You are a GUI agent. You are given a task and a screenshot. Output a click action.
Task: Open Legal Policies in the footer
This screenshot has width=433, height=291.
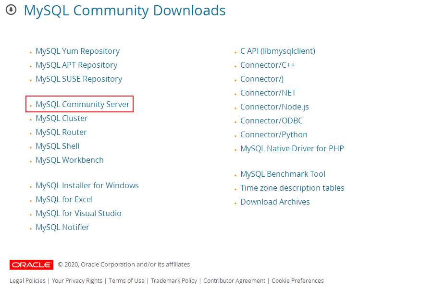pos(27,281)
